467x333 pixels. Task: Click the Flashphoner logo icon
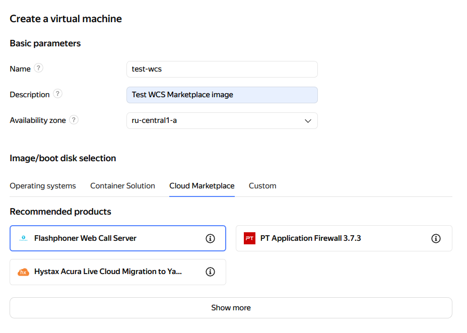tap(23, 238)
